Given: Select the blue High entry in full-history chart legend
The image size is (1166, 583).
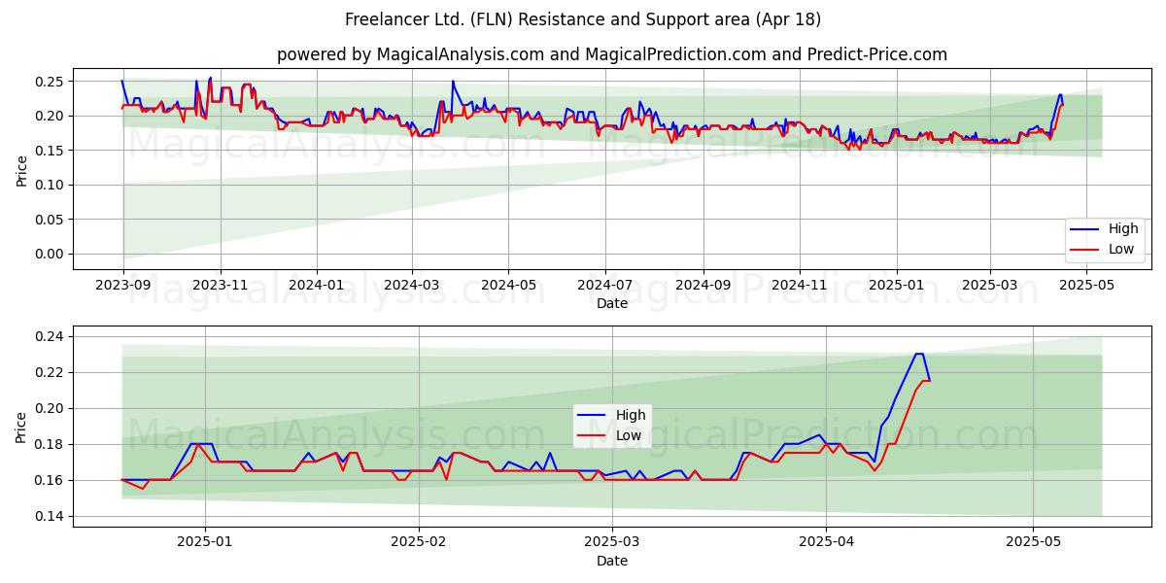Looking at the screenshot, I should (x=1105, y=229).
